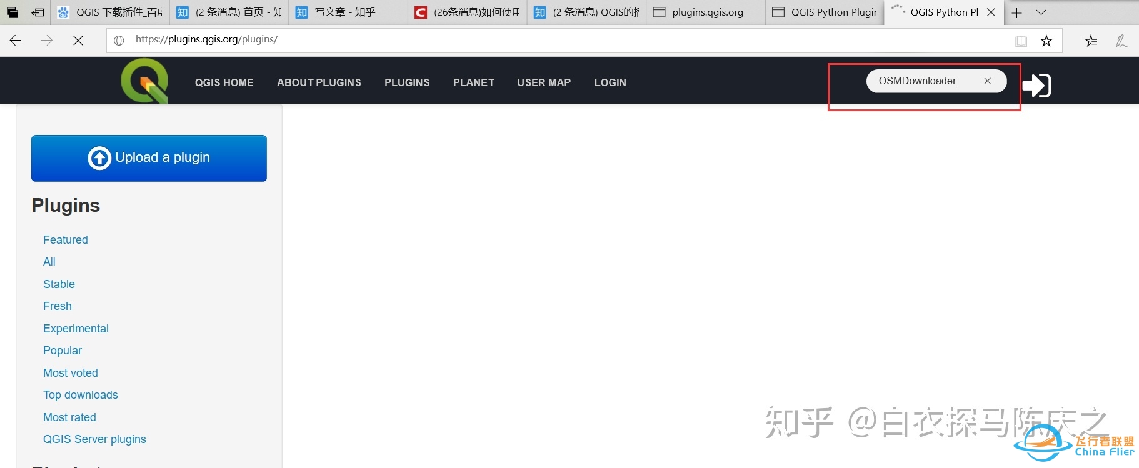
Task: Open QGIS HOME in the navbar
Action: click(x=224, y=82)
